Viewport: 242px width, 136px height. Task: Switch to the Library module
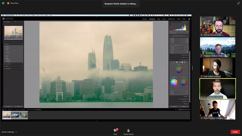pos(145,19)
